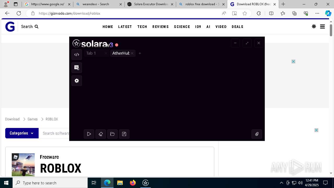Toggle the browser split screen icon
This screenshot has width=334, height=188.
(271, 13)
